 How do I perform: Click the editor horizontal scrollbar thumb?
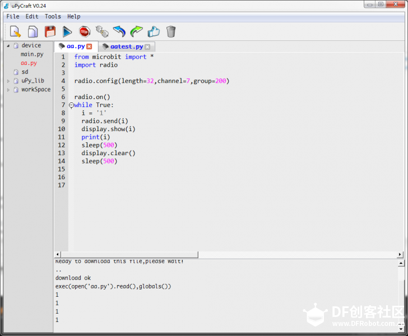129,254
